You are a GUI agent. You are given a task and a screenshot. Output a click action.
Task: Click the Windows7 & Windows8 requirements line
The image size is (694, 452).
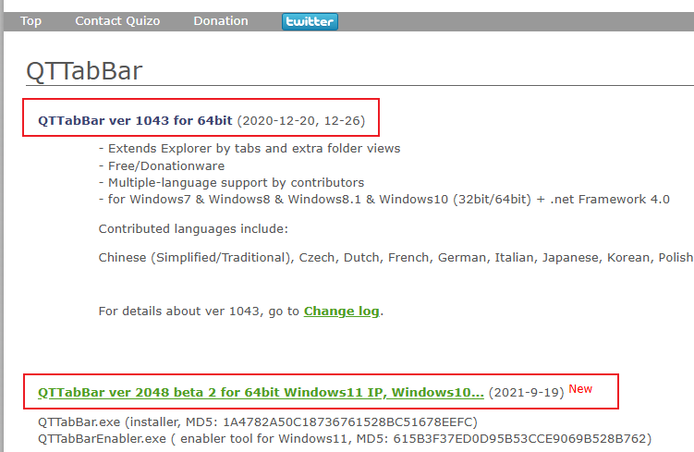(384, 200)
